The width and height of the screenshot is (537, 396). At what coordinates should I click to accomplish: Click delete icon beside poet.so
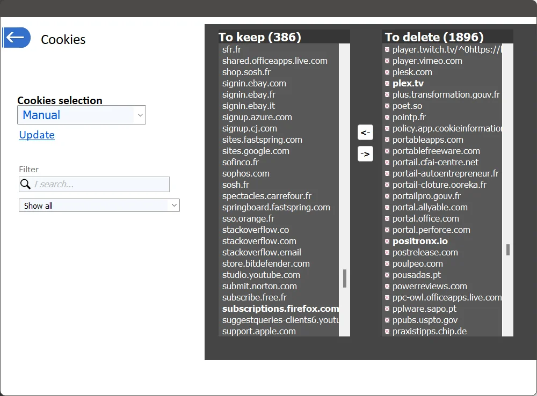[387, 106]
